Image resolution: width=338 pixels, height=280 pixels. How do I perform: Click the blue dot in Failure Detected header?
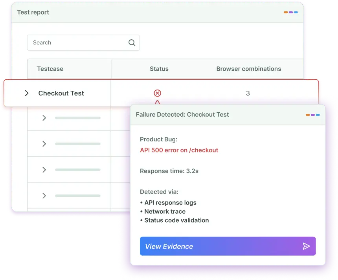point(318,115)
